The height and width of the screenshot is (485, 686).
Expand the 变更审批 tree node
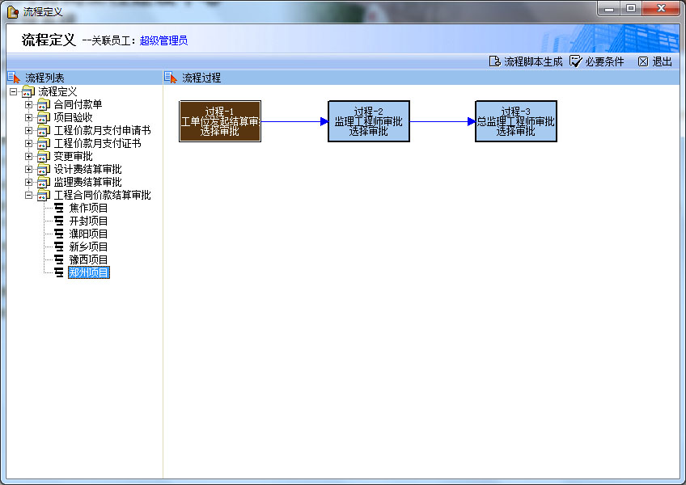coord(29,156)
